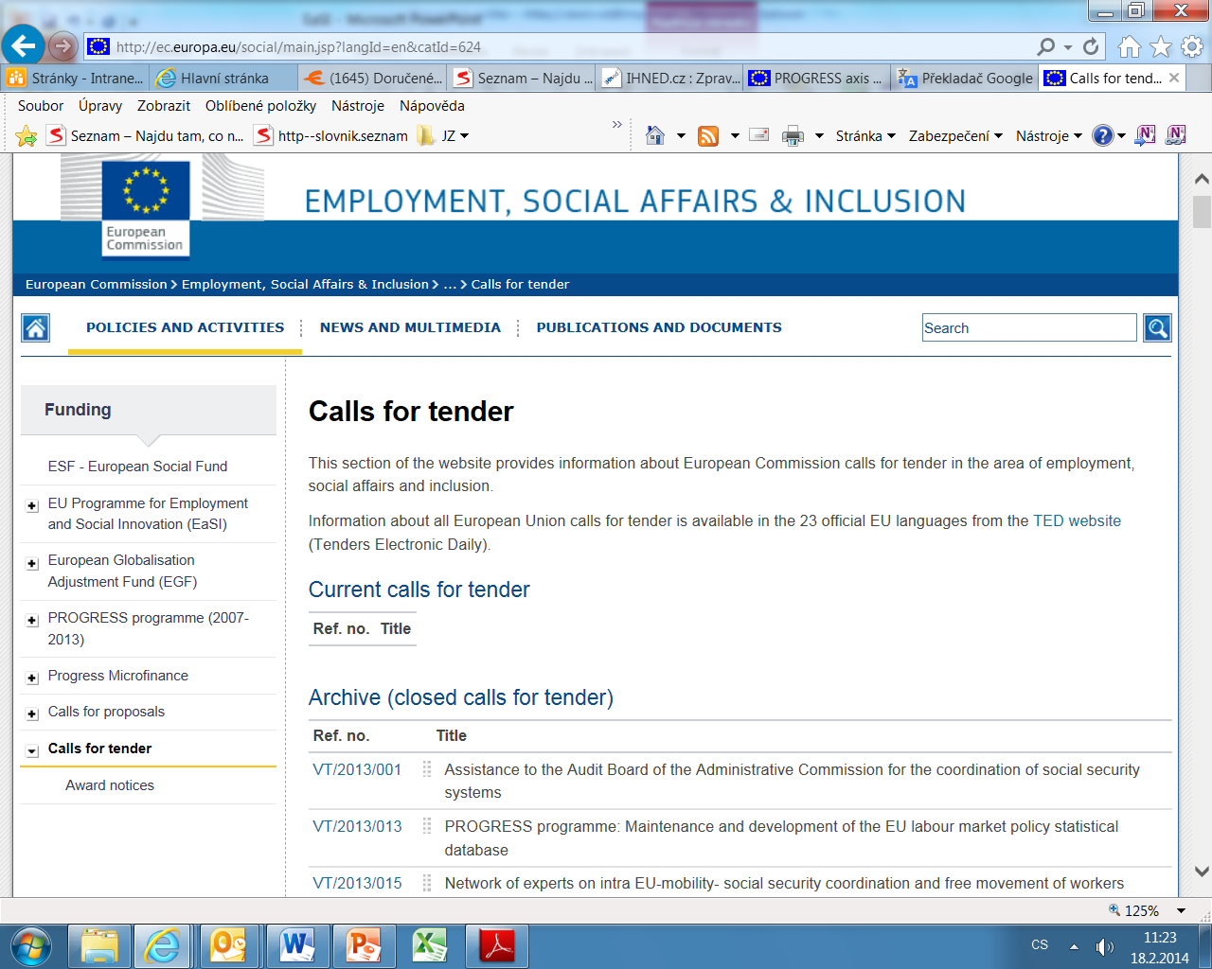
Task: Open Favorites via the star icon at top right
Action: point(1161,46)
